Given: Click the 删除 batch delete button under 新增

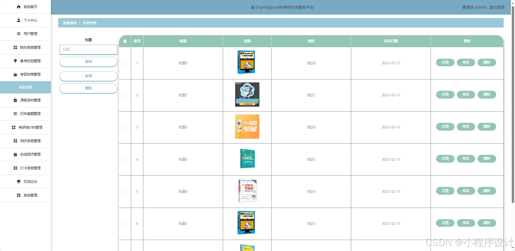Looking at the screenshot, I should (88, 88).
